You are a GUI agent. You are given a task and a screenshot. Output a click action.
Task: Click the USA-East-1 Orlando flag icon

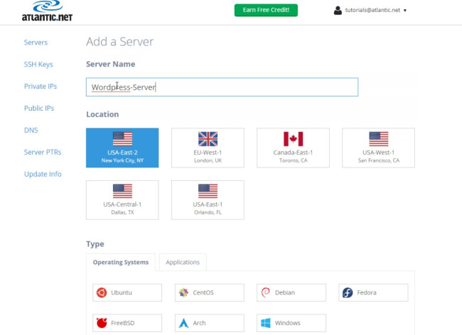click(208, 191)
